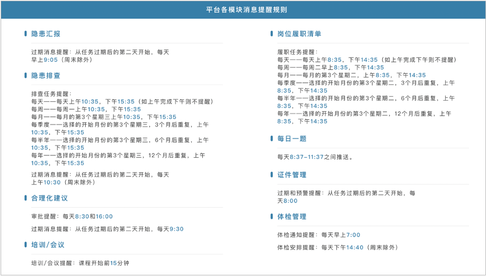The height and width of the screenshot is (276, 486).
Task: Select the 每日一题 section heading
Action: [292, 139]
